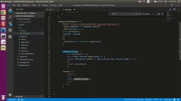The height and width of the screenshot is (101, 181).
Task: Open the Source Control view
Action: click(x=10, y=24)
